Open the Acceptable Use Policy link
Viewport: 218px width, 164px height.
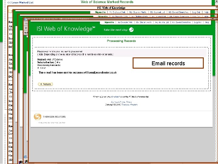coord(121,102)
